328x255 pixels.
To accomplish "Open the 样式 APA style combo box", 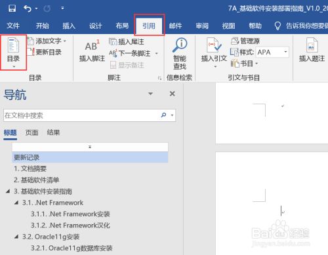I will 272,52.
